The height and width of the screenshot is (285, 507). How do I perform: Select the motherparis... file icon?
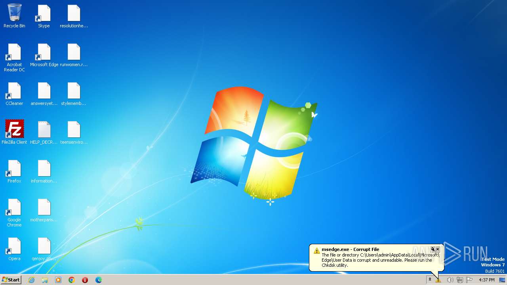click(x=44, y=210)
